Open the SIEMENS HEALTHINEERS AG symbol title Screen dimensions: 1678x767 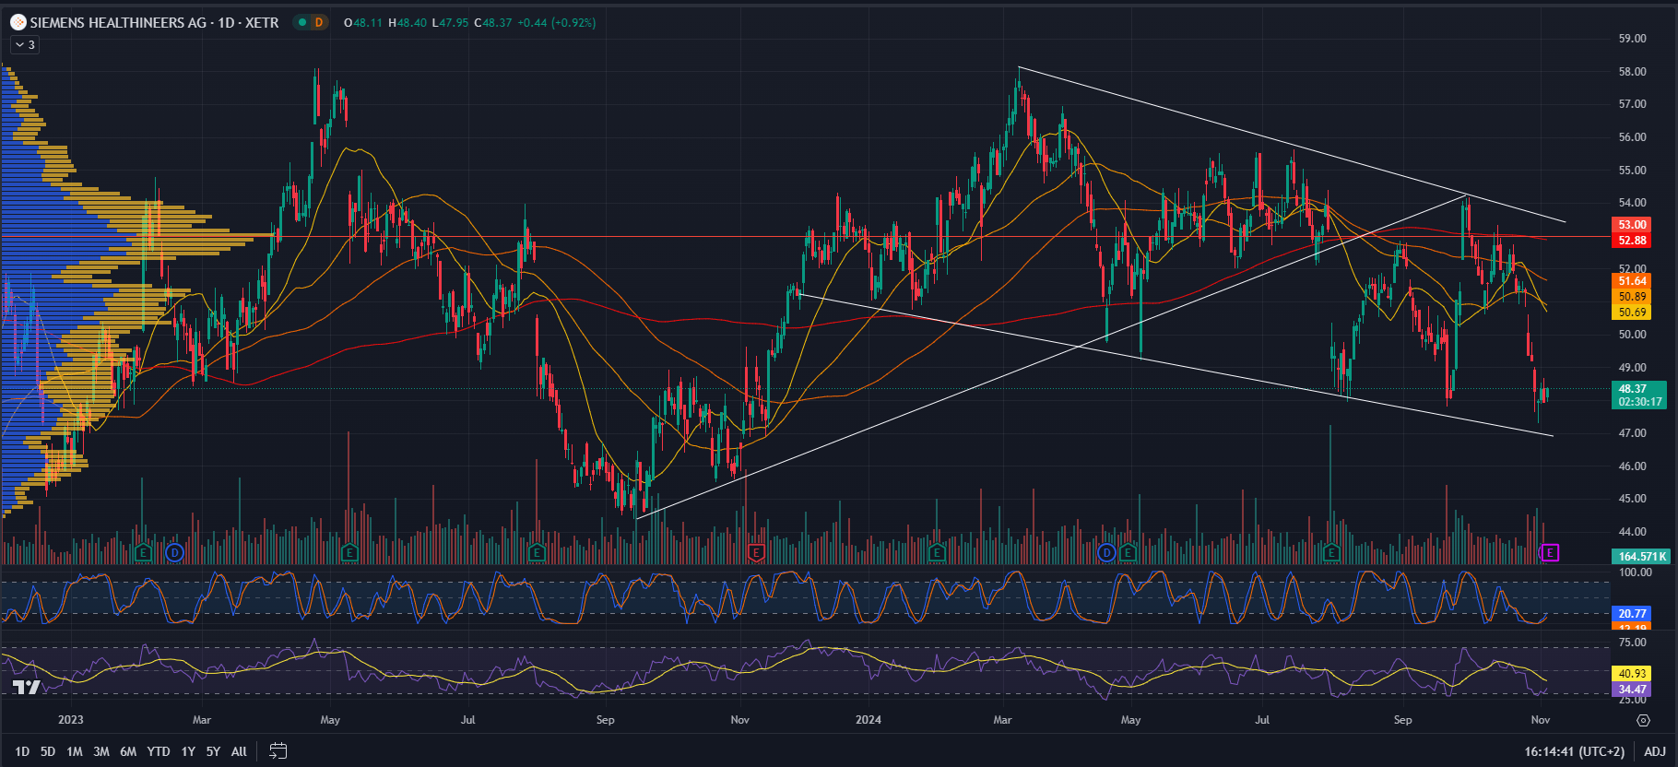154,22
